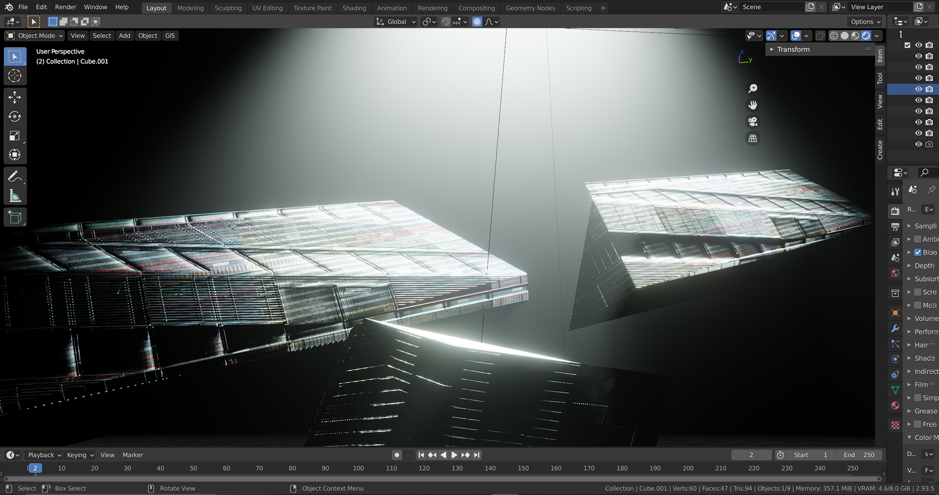Open the Object Mode dropdown
Image resolution: width=939 pixels, height=495 pixels.
[x=35, y=36]
